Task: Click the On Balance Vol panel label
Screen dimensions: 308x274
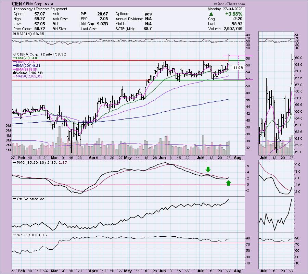Action: [x=31, y=199]
